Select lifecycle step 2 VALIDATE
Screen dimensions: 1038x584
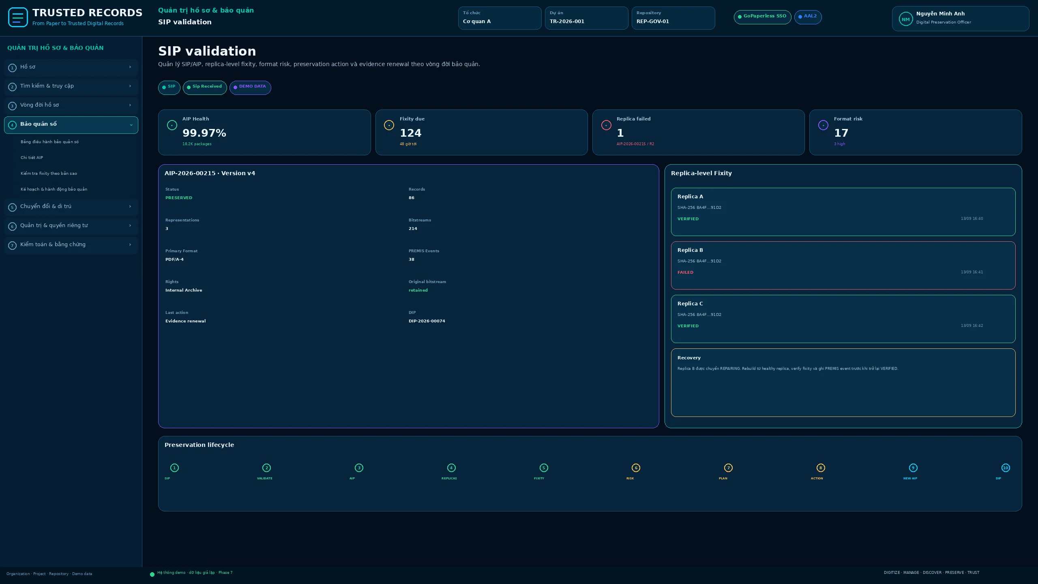266,468
